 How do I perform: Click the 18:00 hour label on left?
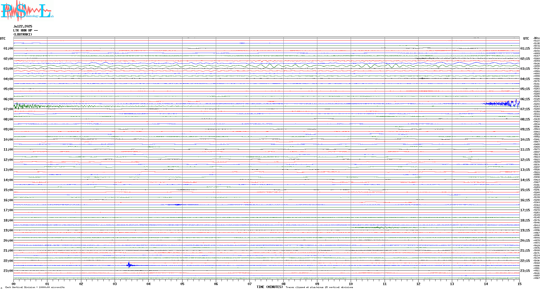pyautogui.click(x=8, y=220)
